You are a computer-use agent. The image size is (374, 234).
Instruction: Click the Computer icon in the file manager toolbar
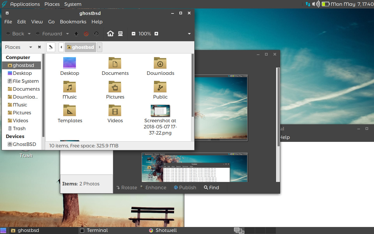point(120,34)
